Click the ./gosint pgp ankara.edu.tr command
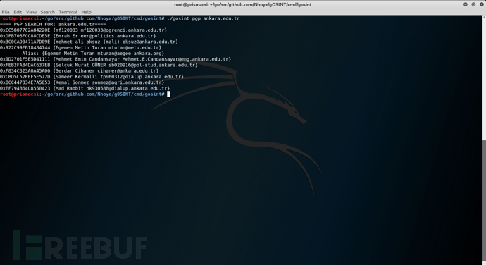Viewport: 486px width, 265px height. 204,18
